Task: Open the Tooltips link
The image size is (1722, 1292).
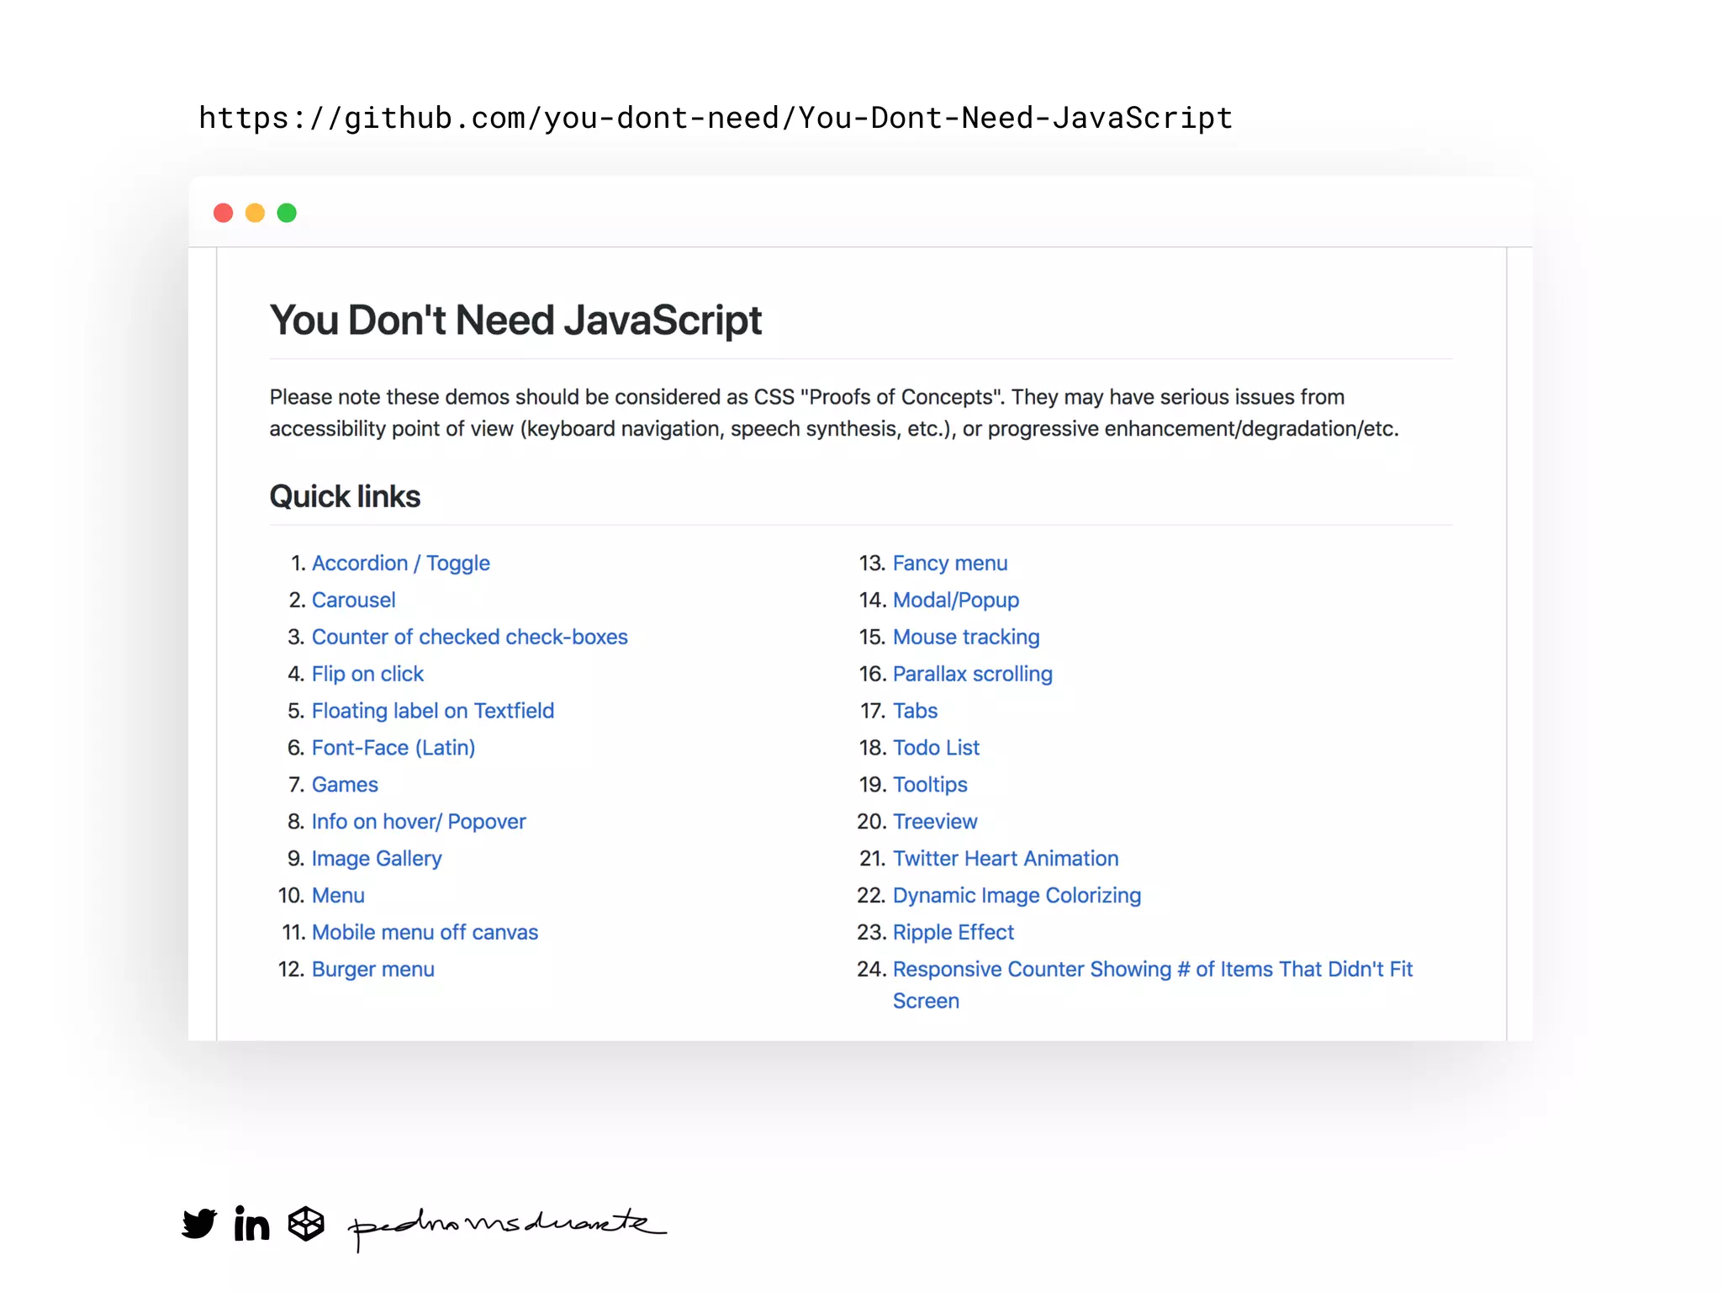Action: coord(930,785)
